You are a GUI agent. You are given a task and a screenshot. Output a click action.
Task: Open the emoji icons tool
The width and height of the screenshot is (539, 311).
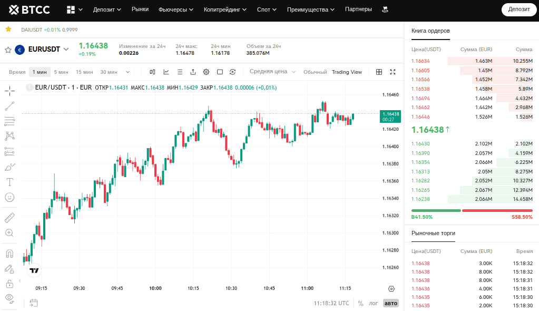(9, 198)
